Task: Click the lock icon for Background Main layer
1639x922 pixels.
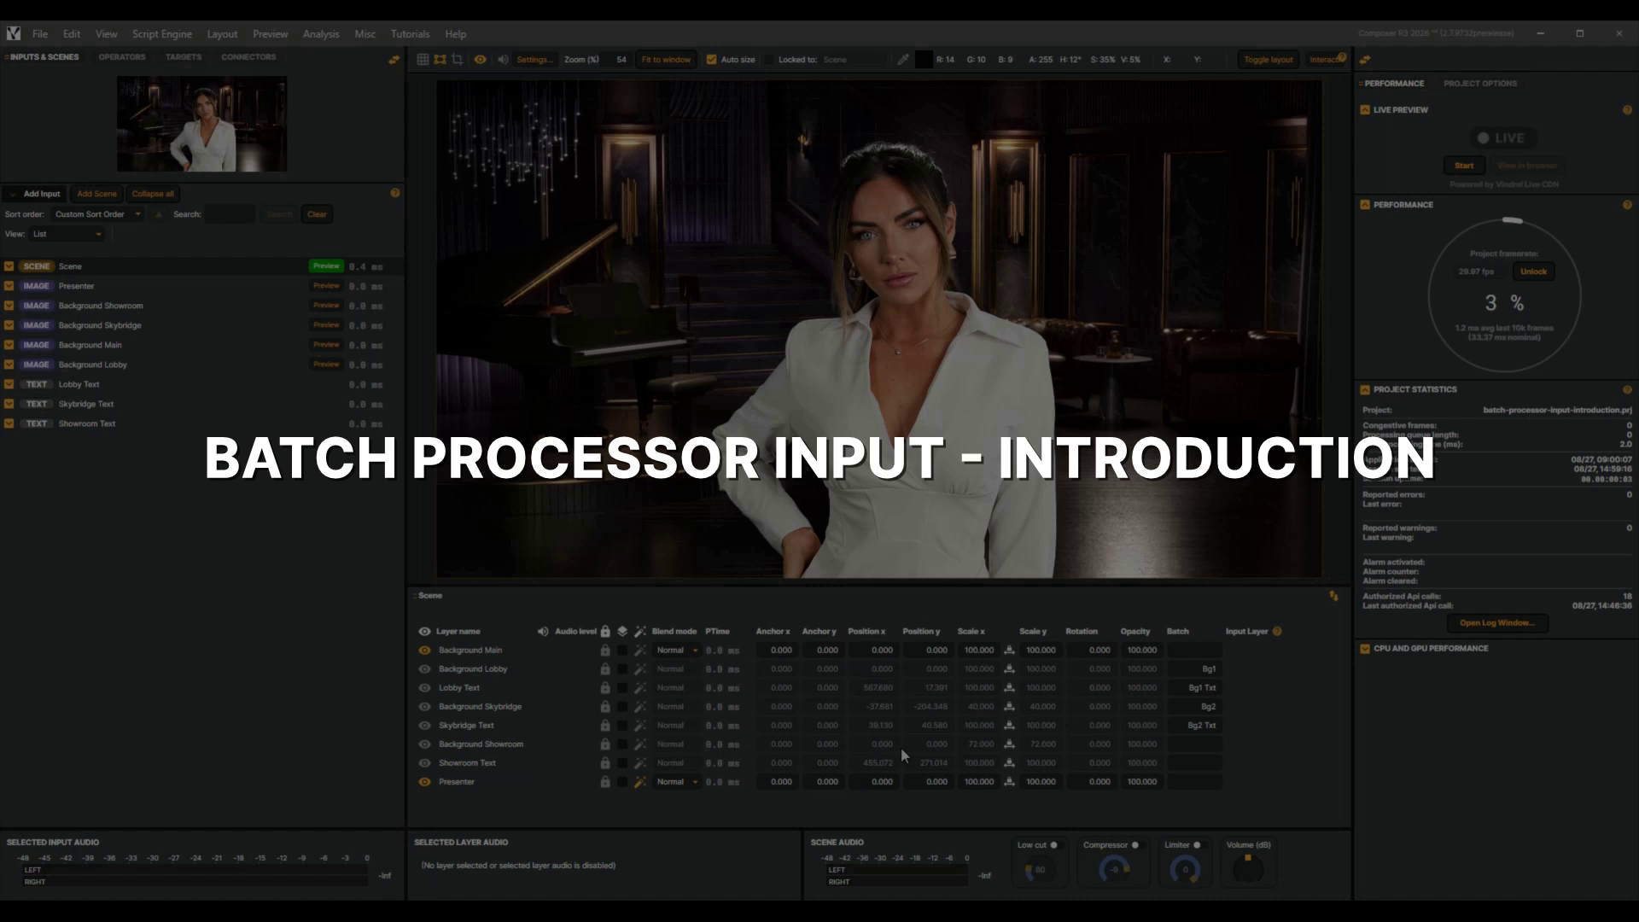Action: click(x=605, y=651)
